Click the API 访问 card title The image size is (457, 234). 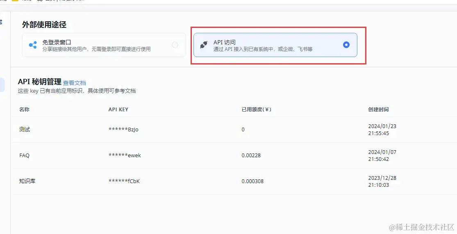tap(225, 42)
